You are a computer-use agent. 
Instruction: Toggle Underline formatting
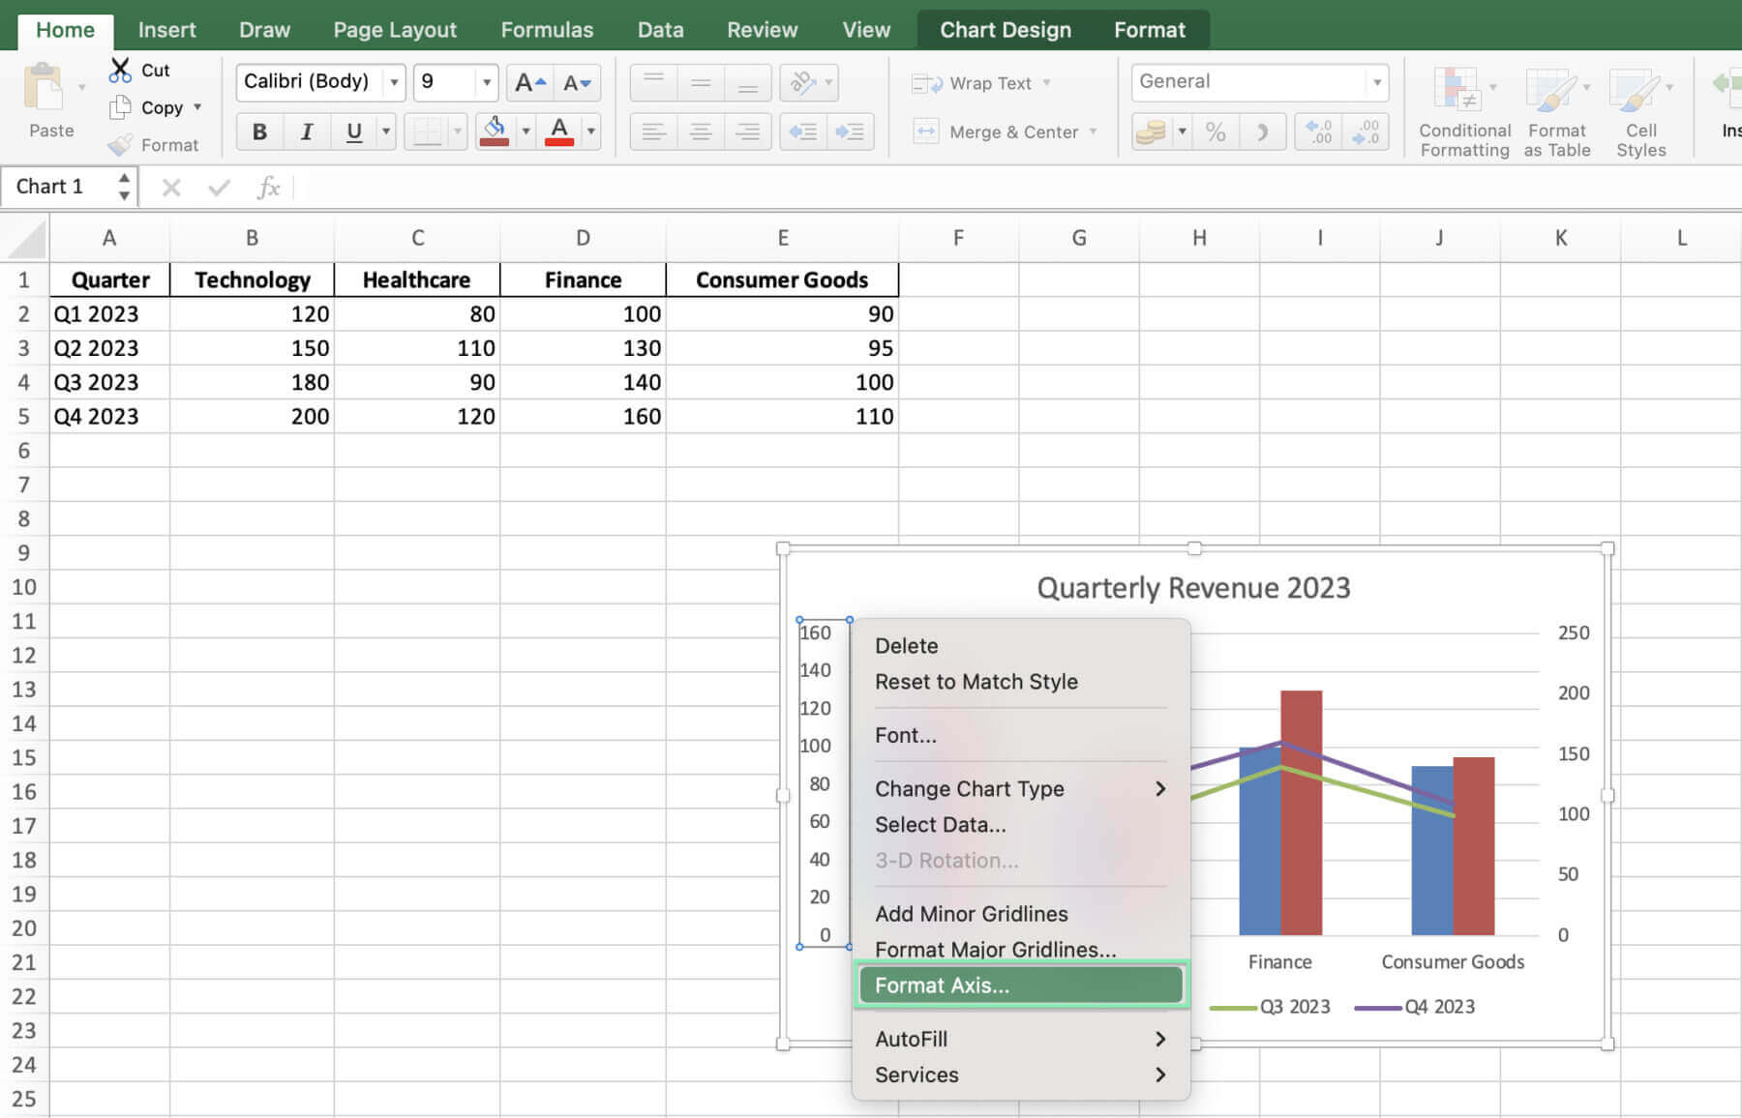pyautogui.click(x=354, y=132)
